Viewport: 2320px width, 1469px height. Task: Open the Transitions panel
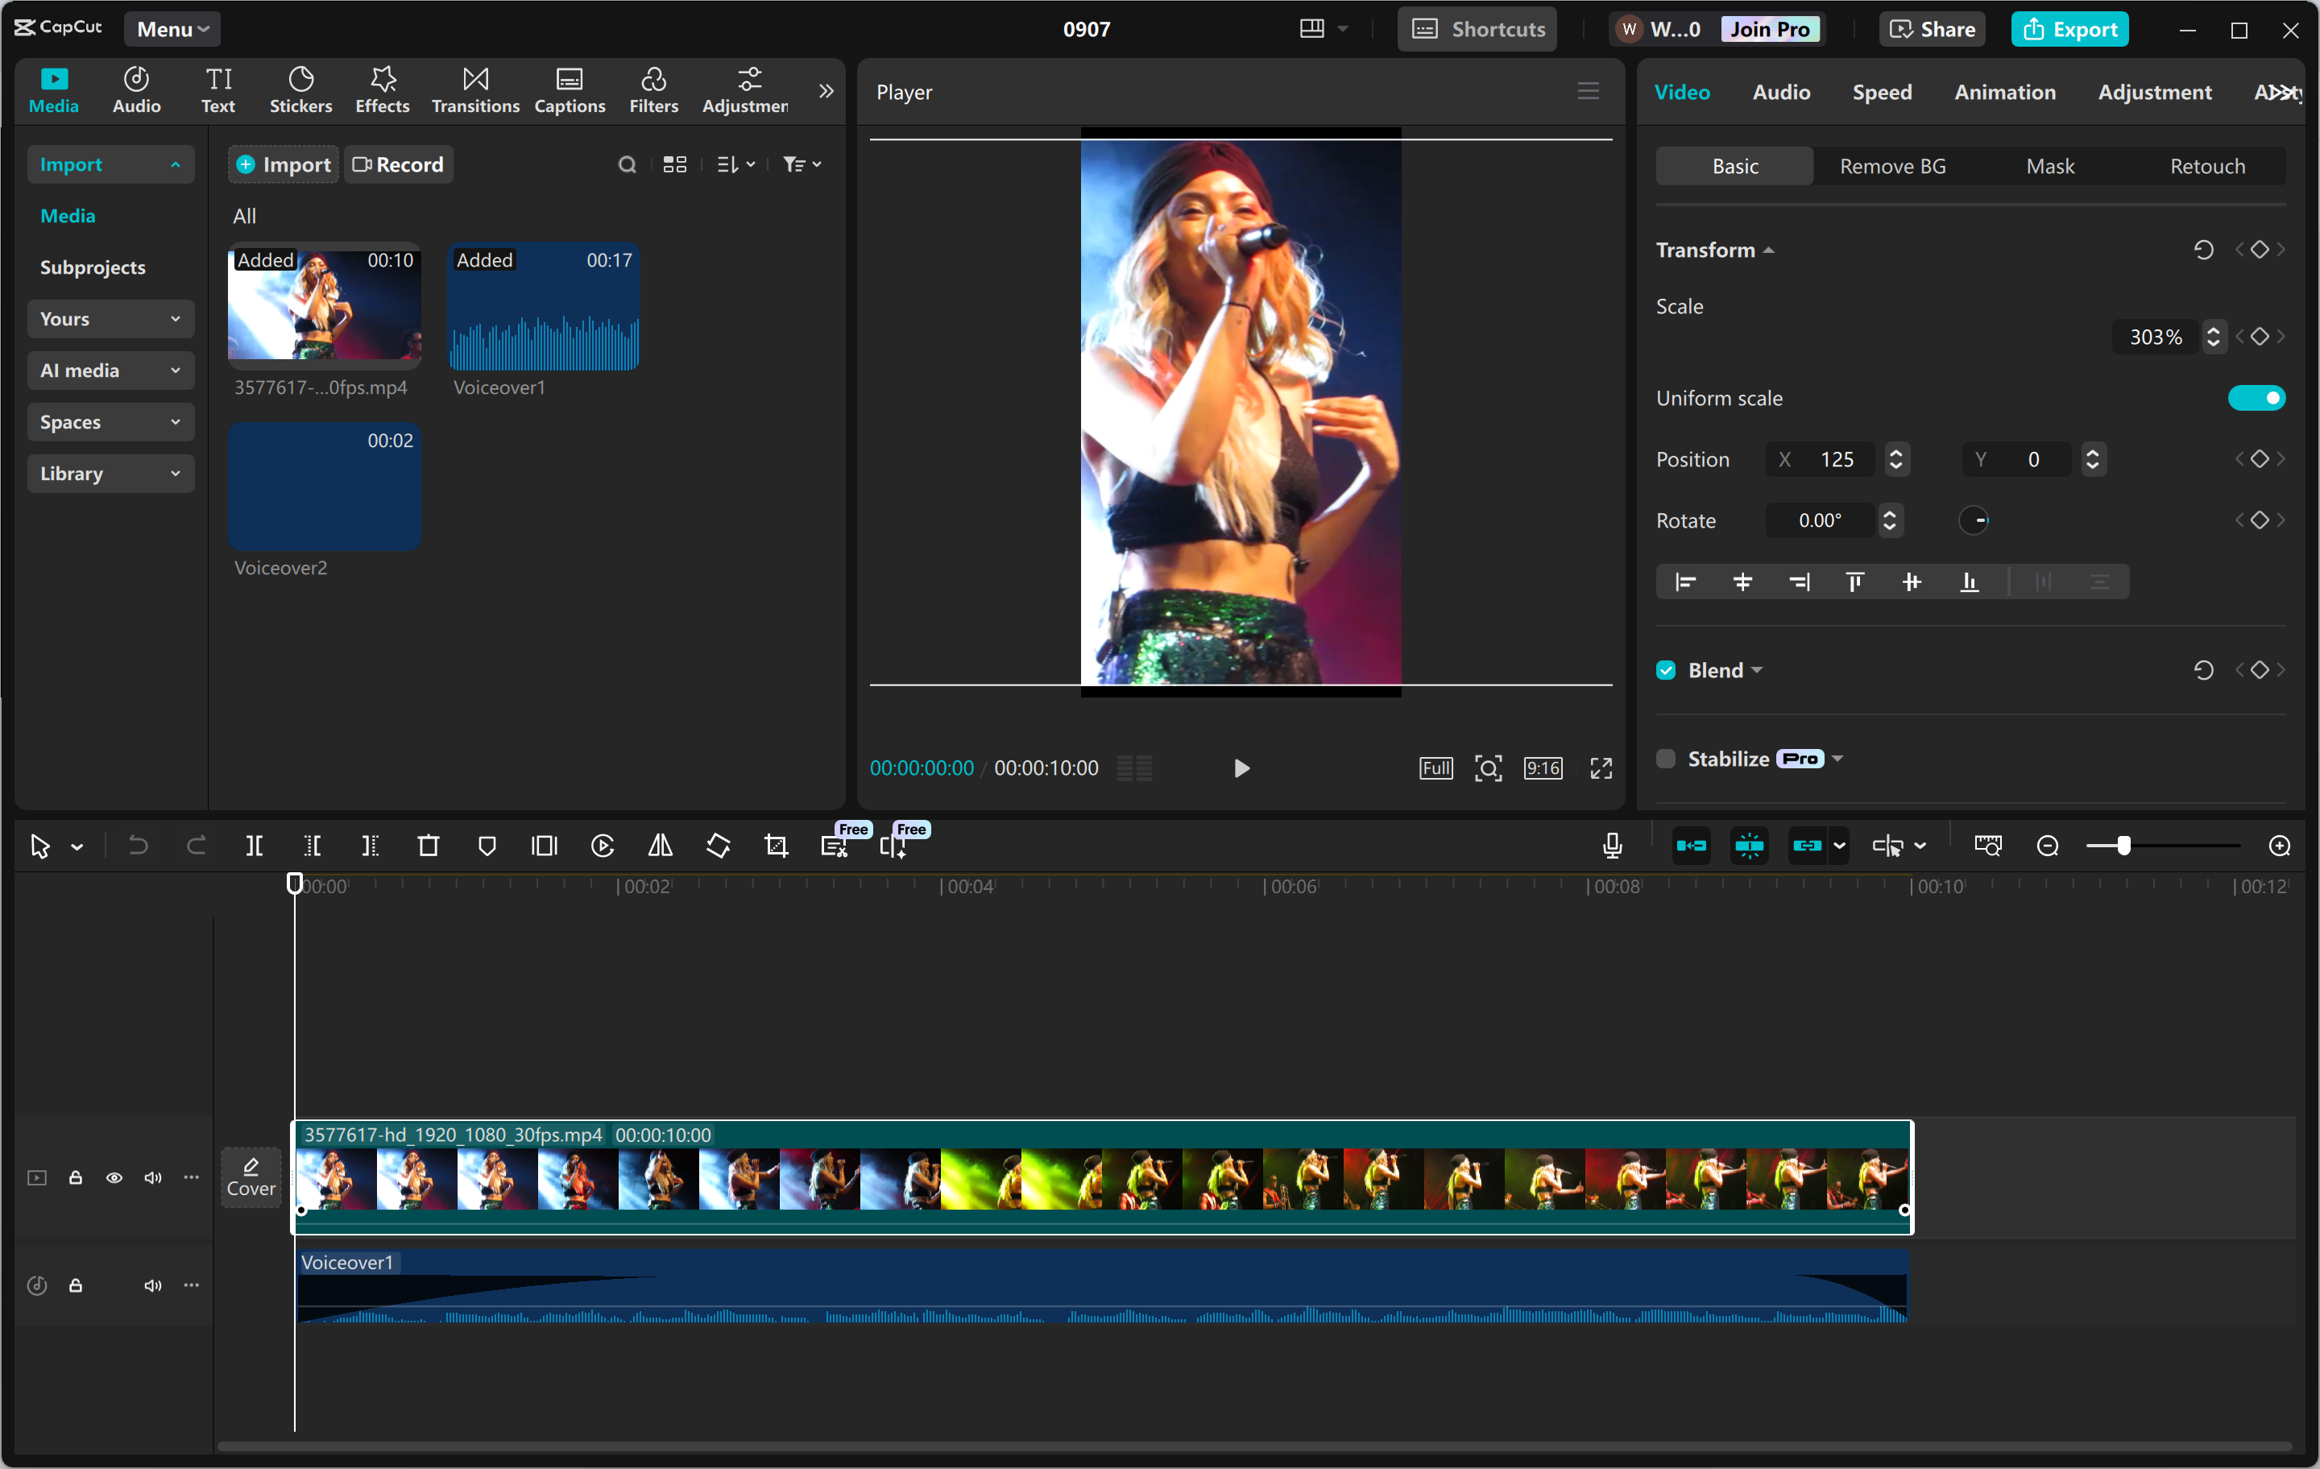474,89
